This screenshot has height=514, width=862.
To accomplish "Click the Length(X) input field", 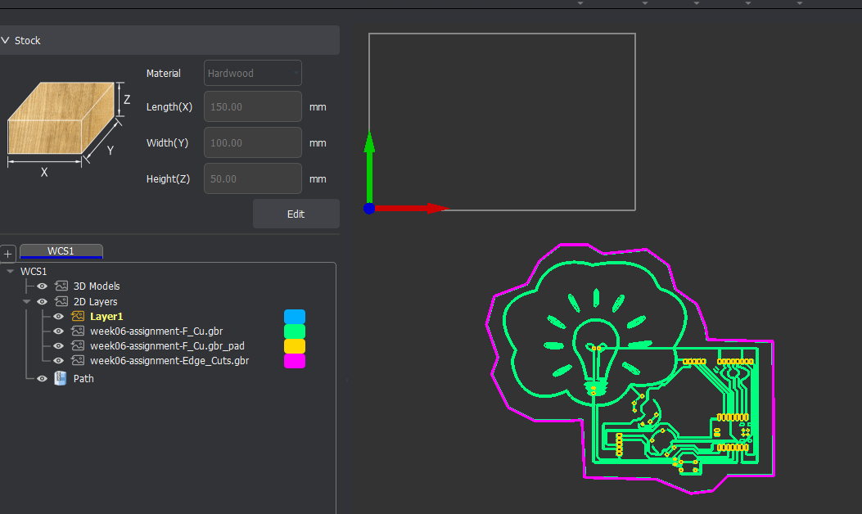I will click(252, 106).
